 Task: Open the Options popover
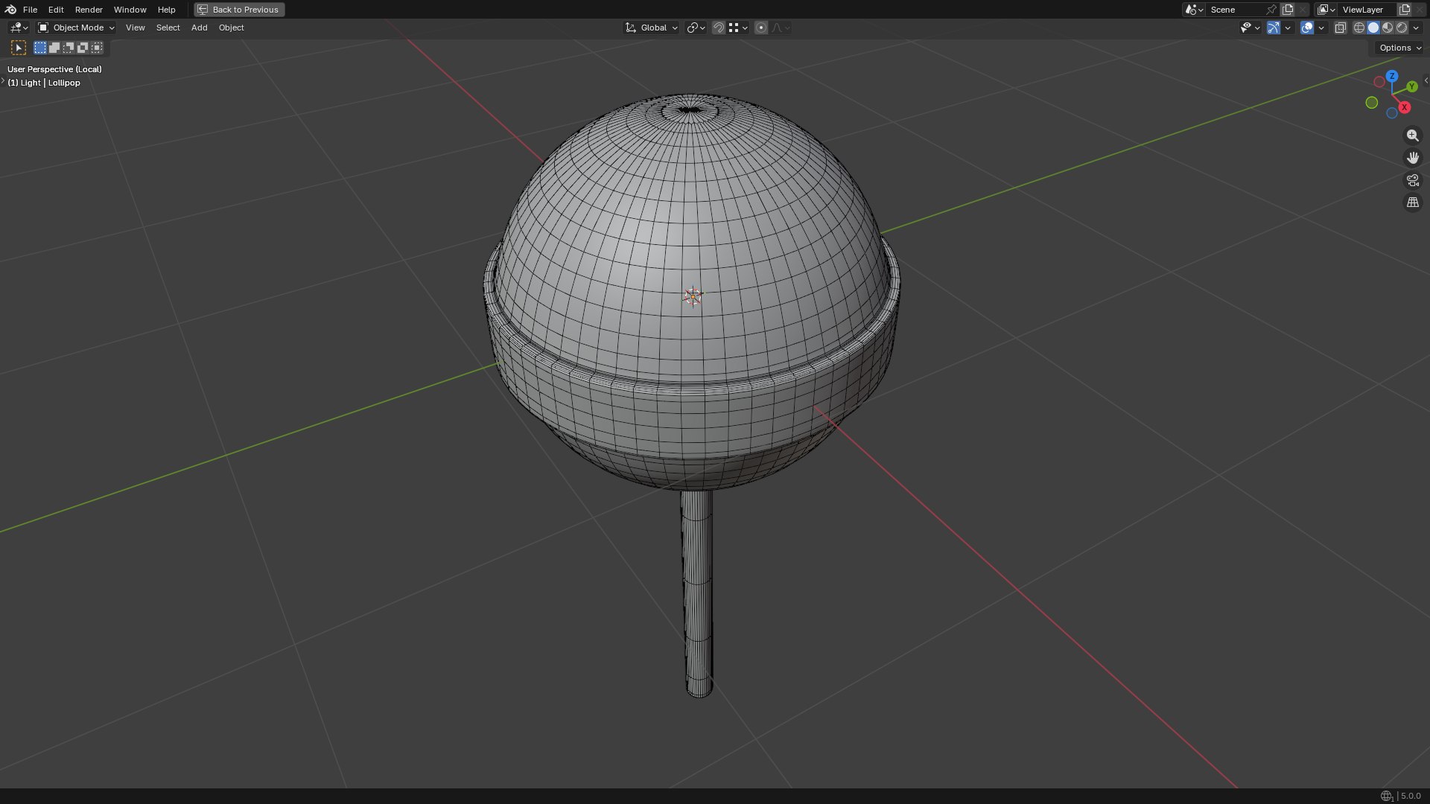1399,48
